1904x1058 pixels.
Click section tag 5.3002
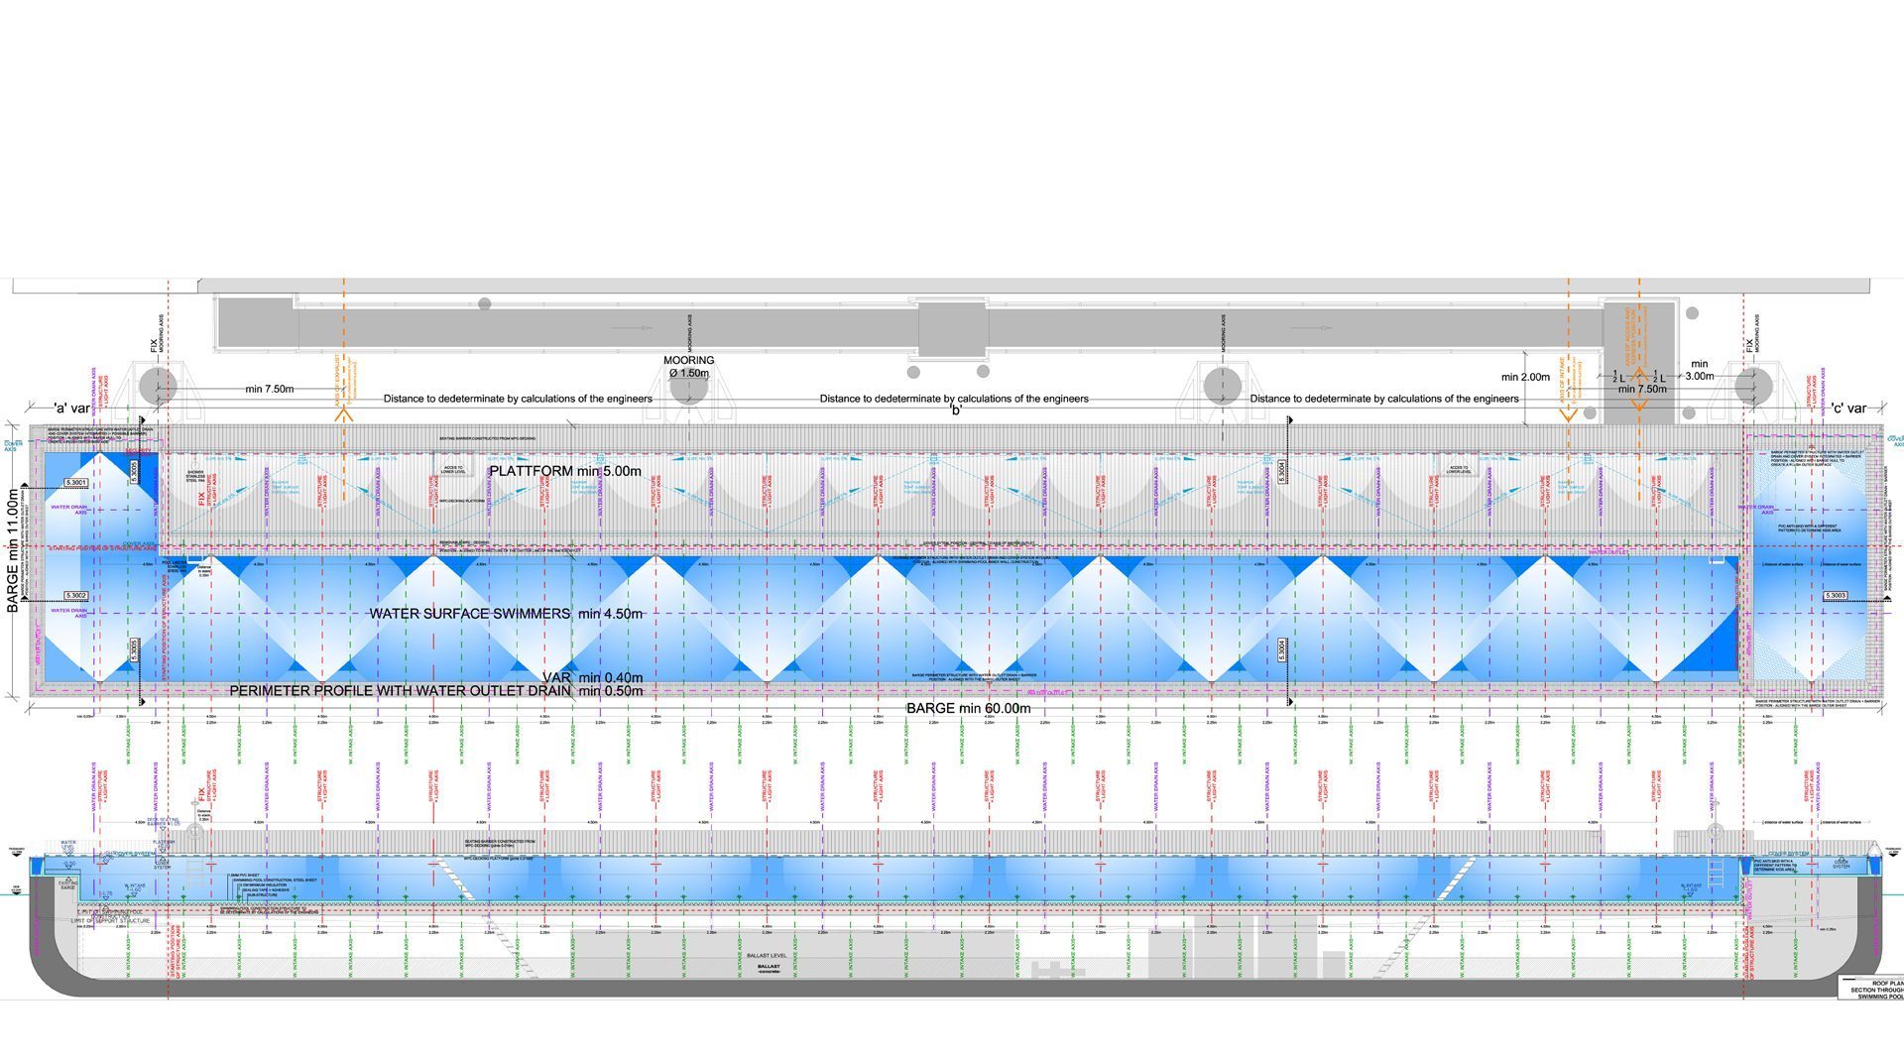pyautogui.click(x=76, y=596)
